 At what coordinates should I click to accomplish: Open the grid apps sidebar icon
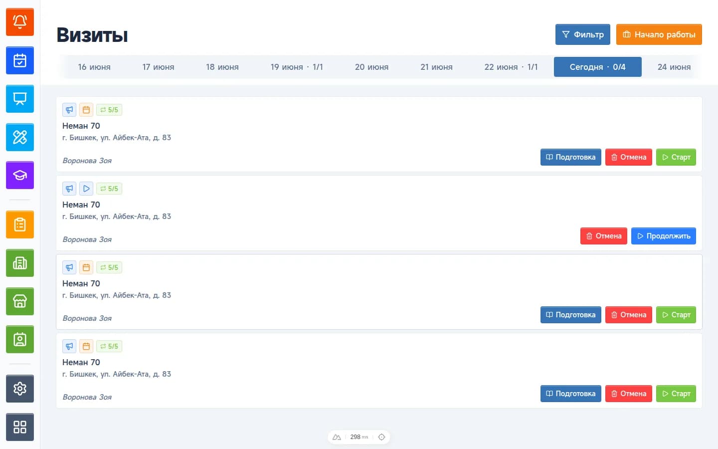coord(20,427)
